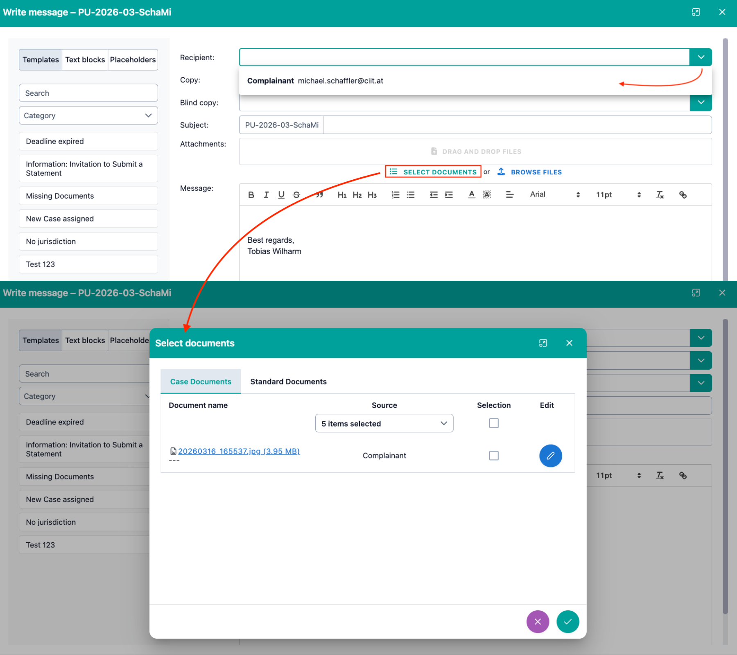Image resolution: width=737 pixels, height=655 pixels.
Task: Check the selection box for 20260316_165537.jpg
Action: pyautogui.click(x=494, y=456)
